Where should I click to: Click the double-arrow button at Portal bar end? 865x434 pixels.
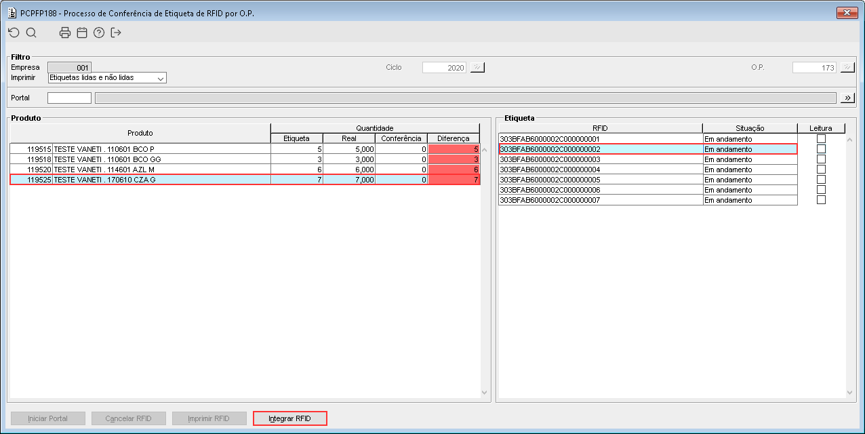[847, 98]
